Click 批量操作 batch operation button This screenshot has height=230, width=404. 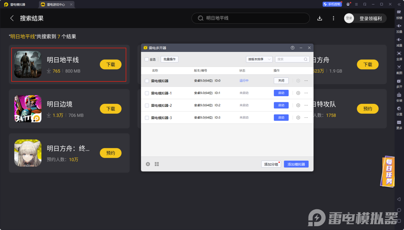point(169,59)
